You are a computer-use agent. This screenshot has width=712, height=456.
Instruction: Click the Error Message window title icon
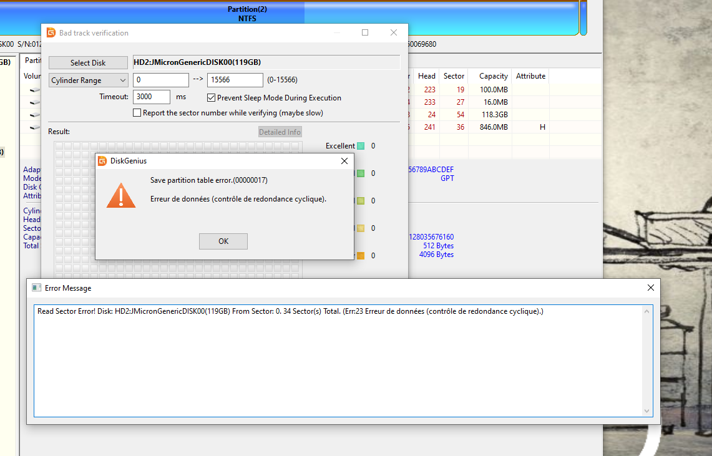pyautogui.click(x=37, y=288)
